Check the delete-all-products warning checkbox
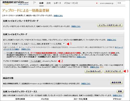Screen dimensions: 130x101 tap(5, 53)
